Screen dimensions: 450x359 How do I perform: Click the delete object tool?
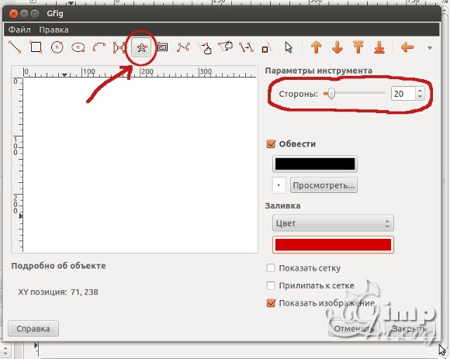pos(266,47)
